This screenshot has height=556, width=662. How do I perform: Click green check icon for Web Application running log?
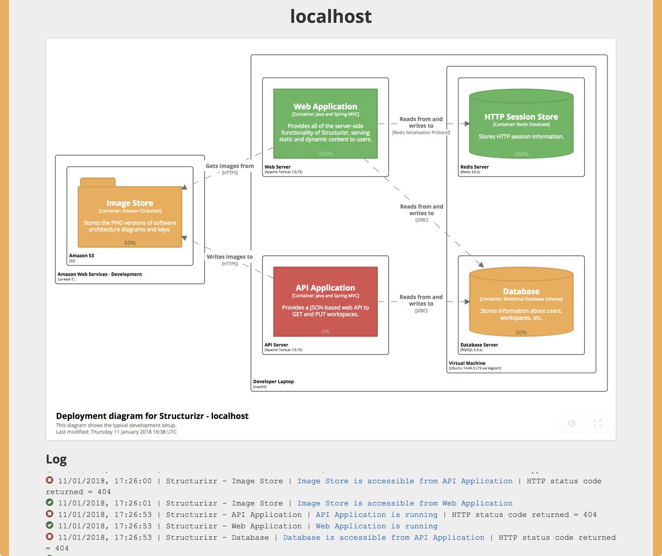50,525
